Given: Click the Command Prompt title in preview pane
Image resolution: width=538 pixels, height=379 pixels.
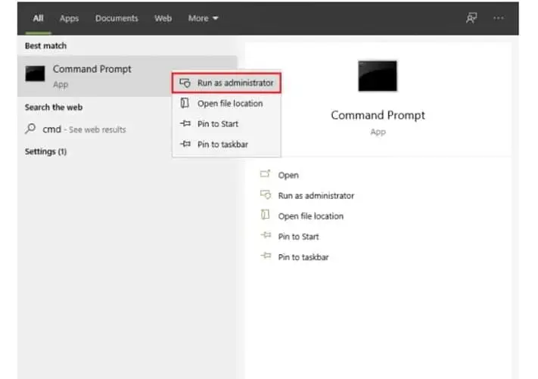Looking at the screenshot, I should pyautogui.click(x=378, y=115).
